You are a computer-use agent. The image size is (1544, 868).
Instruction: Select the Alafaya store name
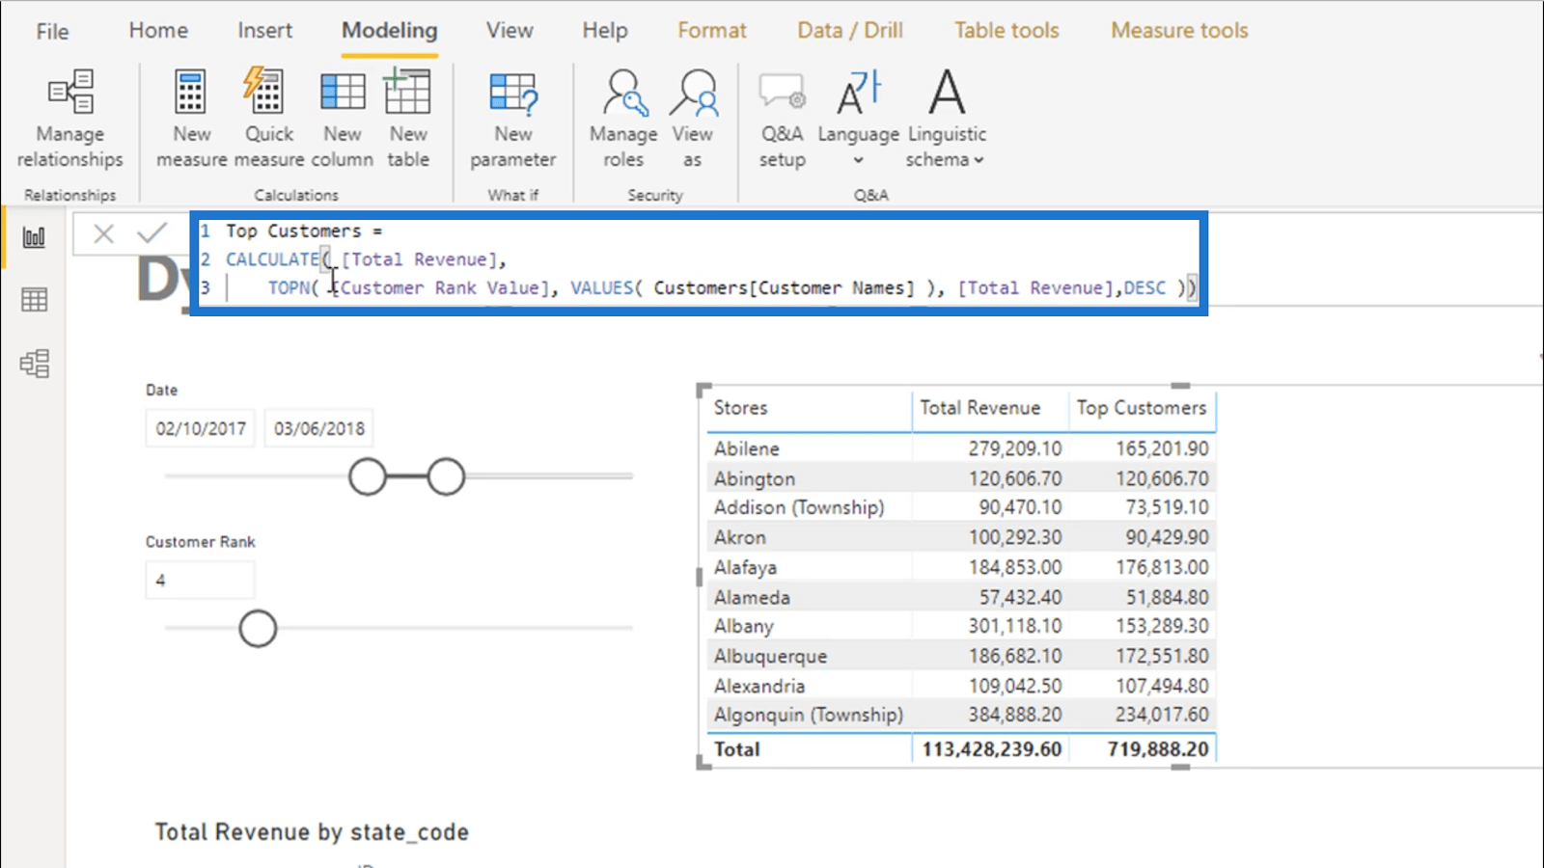click(745, 568)
